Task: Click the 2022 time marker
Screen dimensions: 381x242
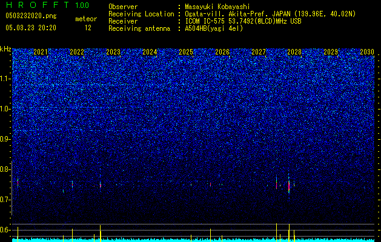Action: (77, 52)
